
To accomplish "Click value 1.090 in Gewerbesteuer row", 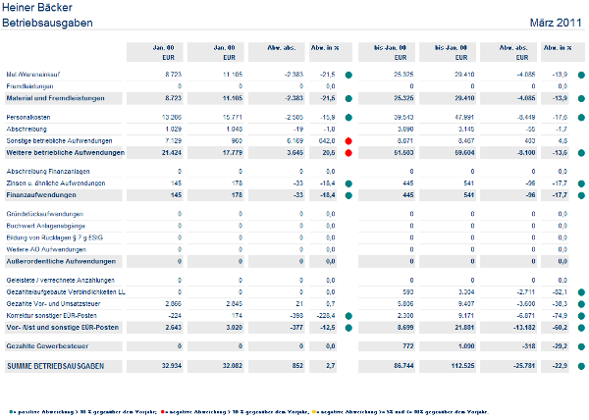I will coord(466,346).
